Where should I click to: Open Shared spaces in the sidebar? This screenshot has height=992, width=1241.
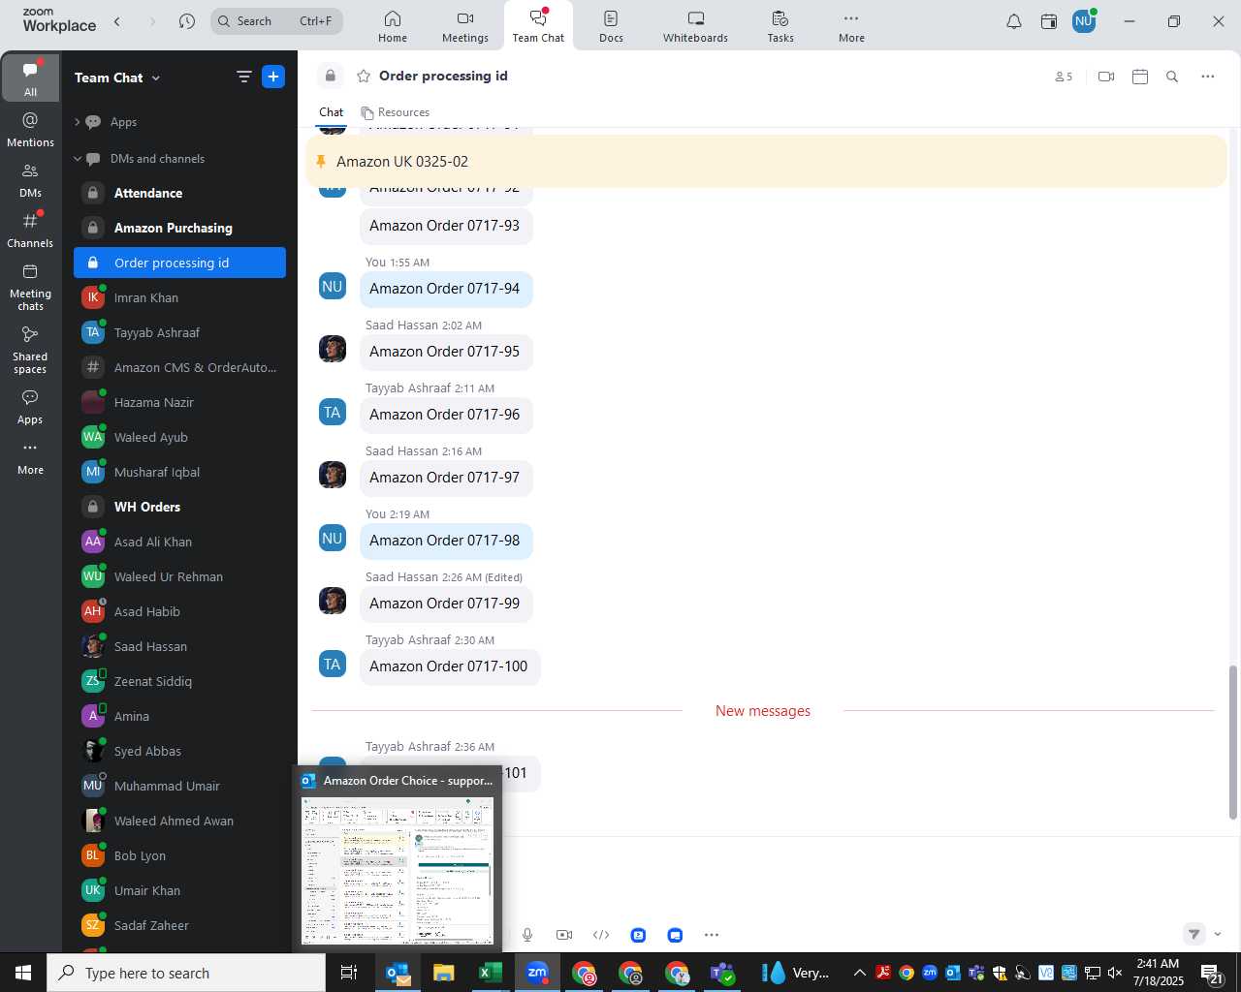[x=30, y=350]
